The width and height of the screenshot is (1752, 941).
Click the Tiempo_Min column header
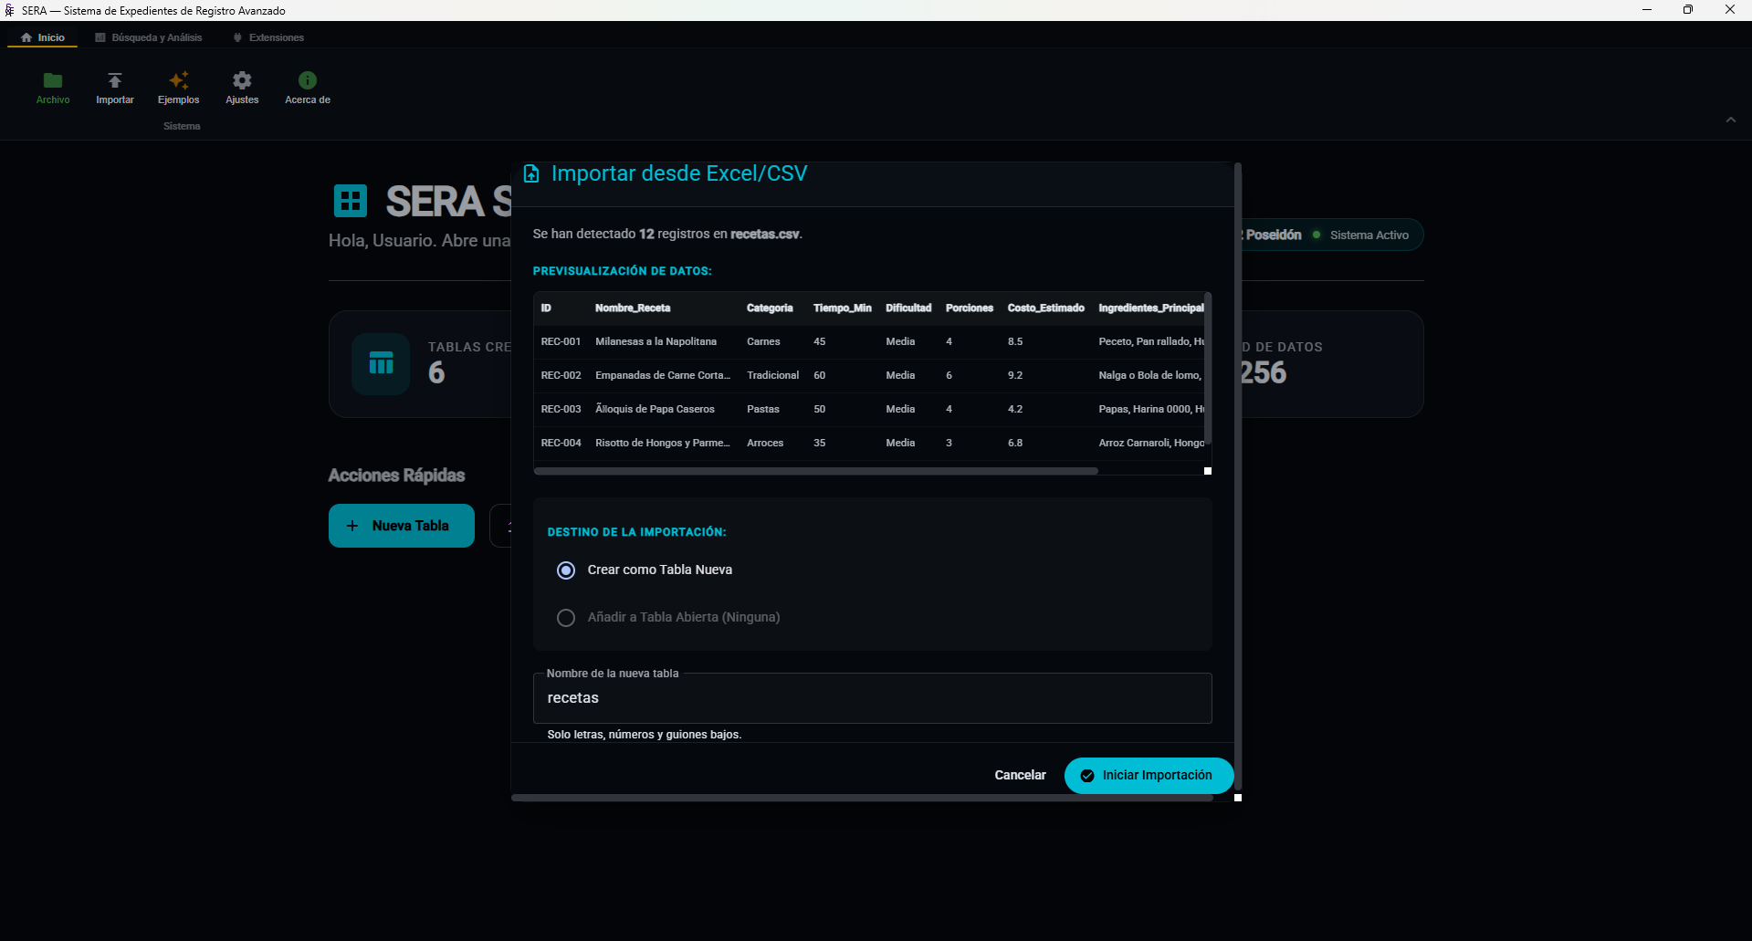pyautogui.click(x=842, y=308)
